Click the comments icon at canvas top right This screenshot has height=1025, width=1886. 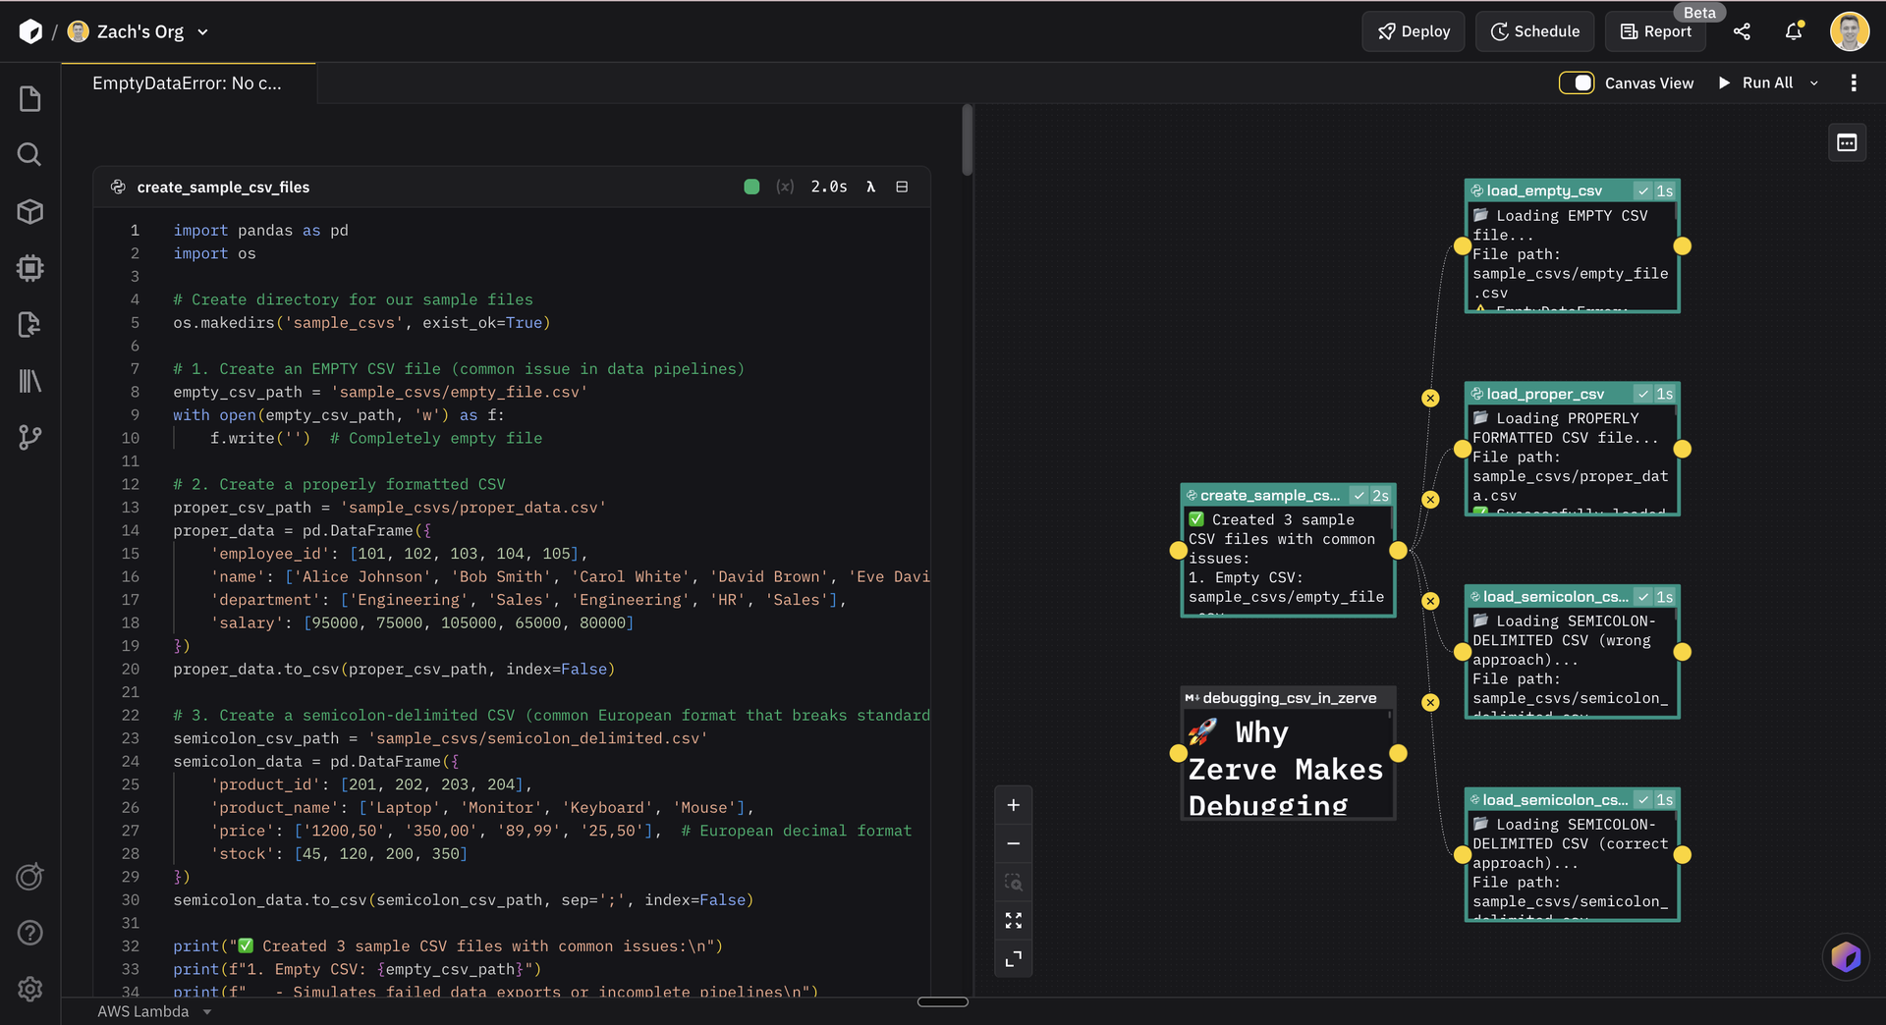tap(1847, 142)
